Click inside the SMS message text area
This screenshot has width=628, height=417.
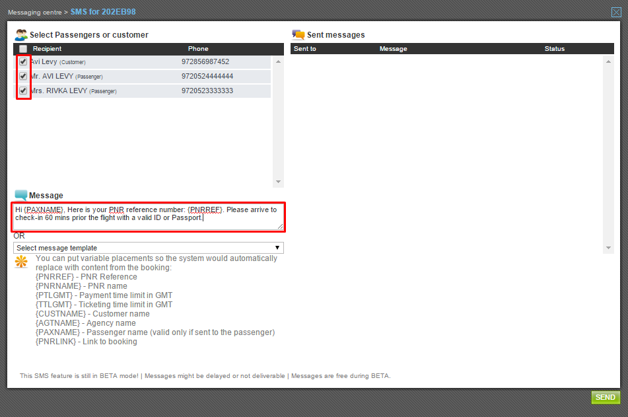[149, 217]
